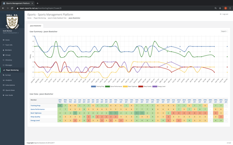Click the 17th Jan column header
This screenshot has width=233, height=145.
[x=152, y=101]
